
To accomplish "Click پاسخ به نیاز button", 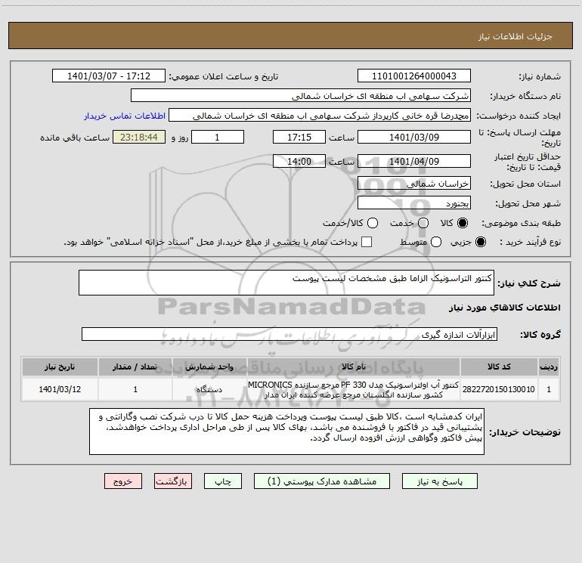I will [439, 481].
